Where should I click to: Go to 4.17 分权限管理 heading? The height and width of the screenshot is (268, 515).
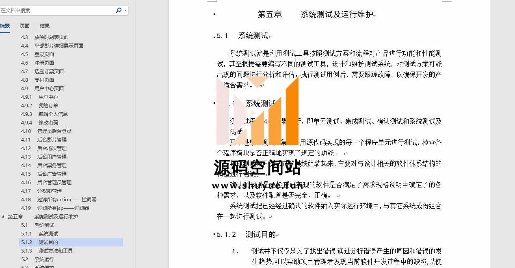click(x=41, y=191)
